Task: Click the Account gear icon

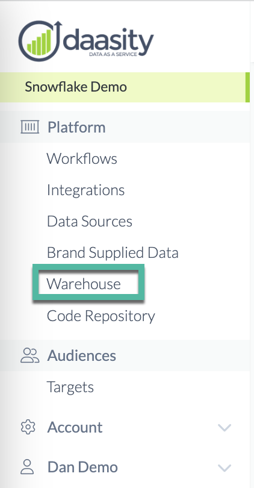Action: [x=28, y=427]
